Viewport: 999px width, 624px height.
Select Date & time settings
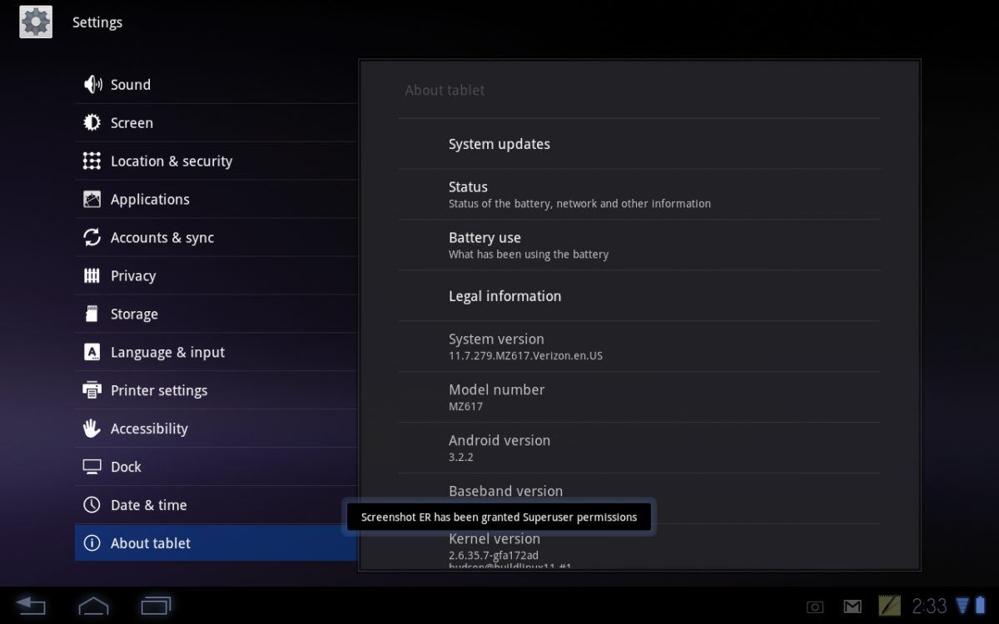click(148, 506)
